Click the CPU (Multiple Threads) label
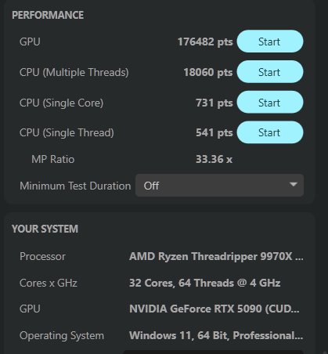 [x=74, y=72]
